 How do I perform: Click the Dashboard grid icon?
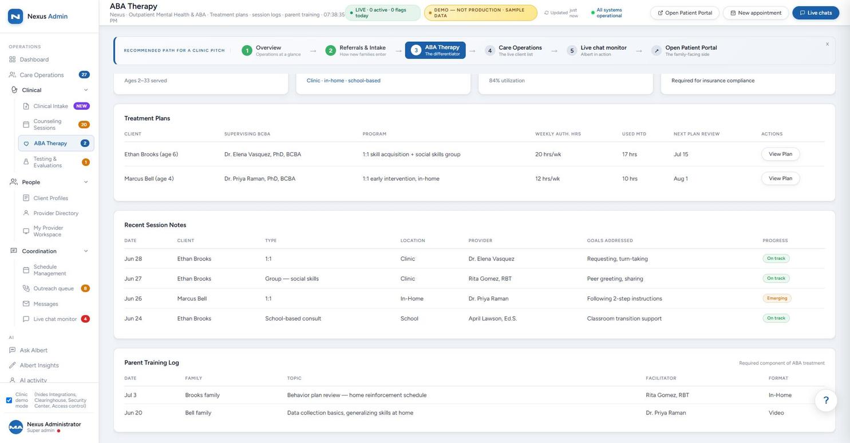coord(13,60)
